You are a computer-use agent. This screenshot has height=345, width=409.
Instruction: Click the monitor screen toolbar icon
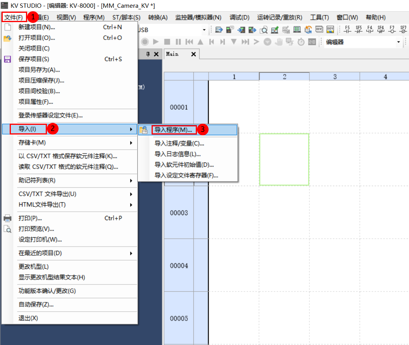297,29
